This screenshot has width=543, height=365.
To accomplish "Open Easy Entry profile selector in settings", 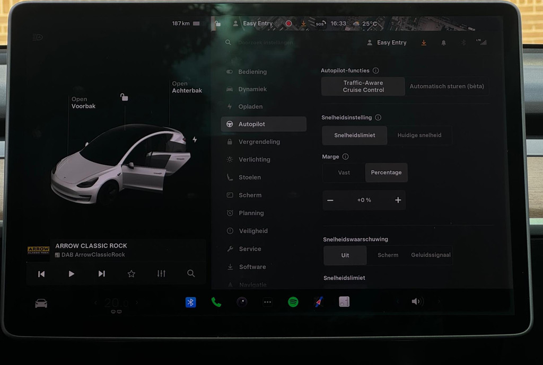I will coord(387,43).
